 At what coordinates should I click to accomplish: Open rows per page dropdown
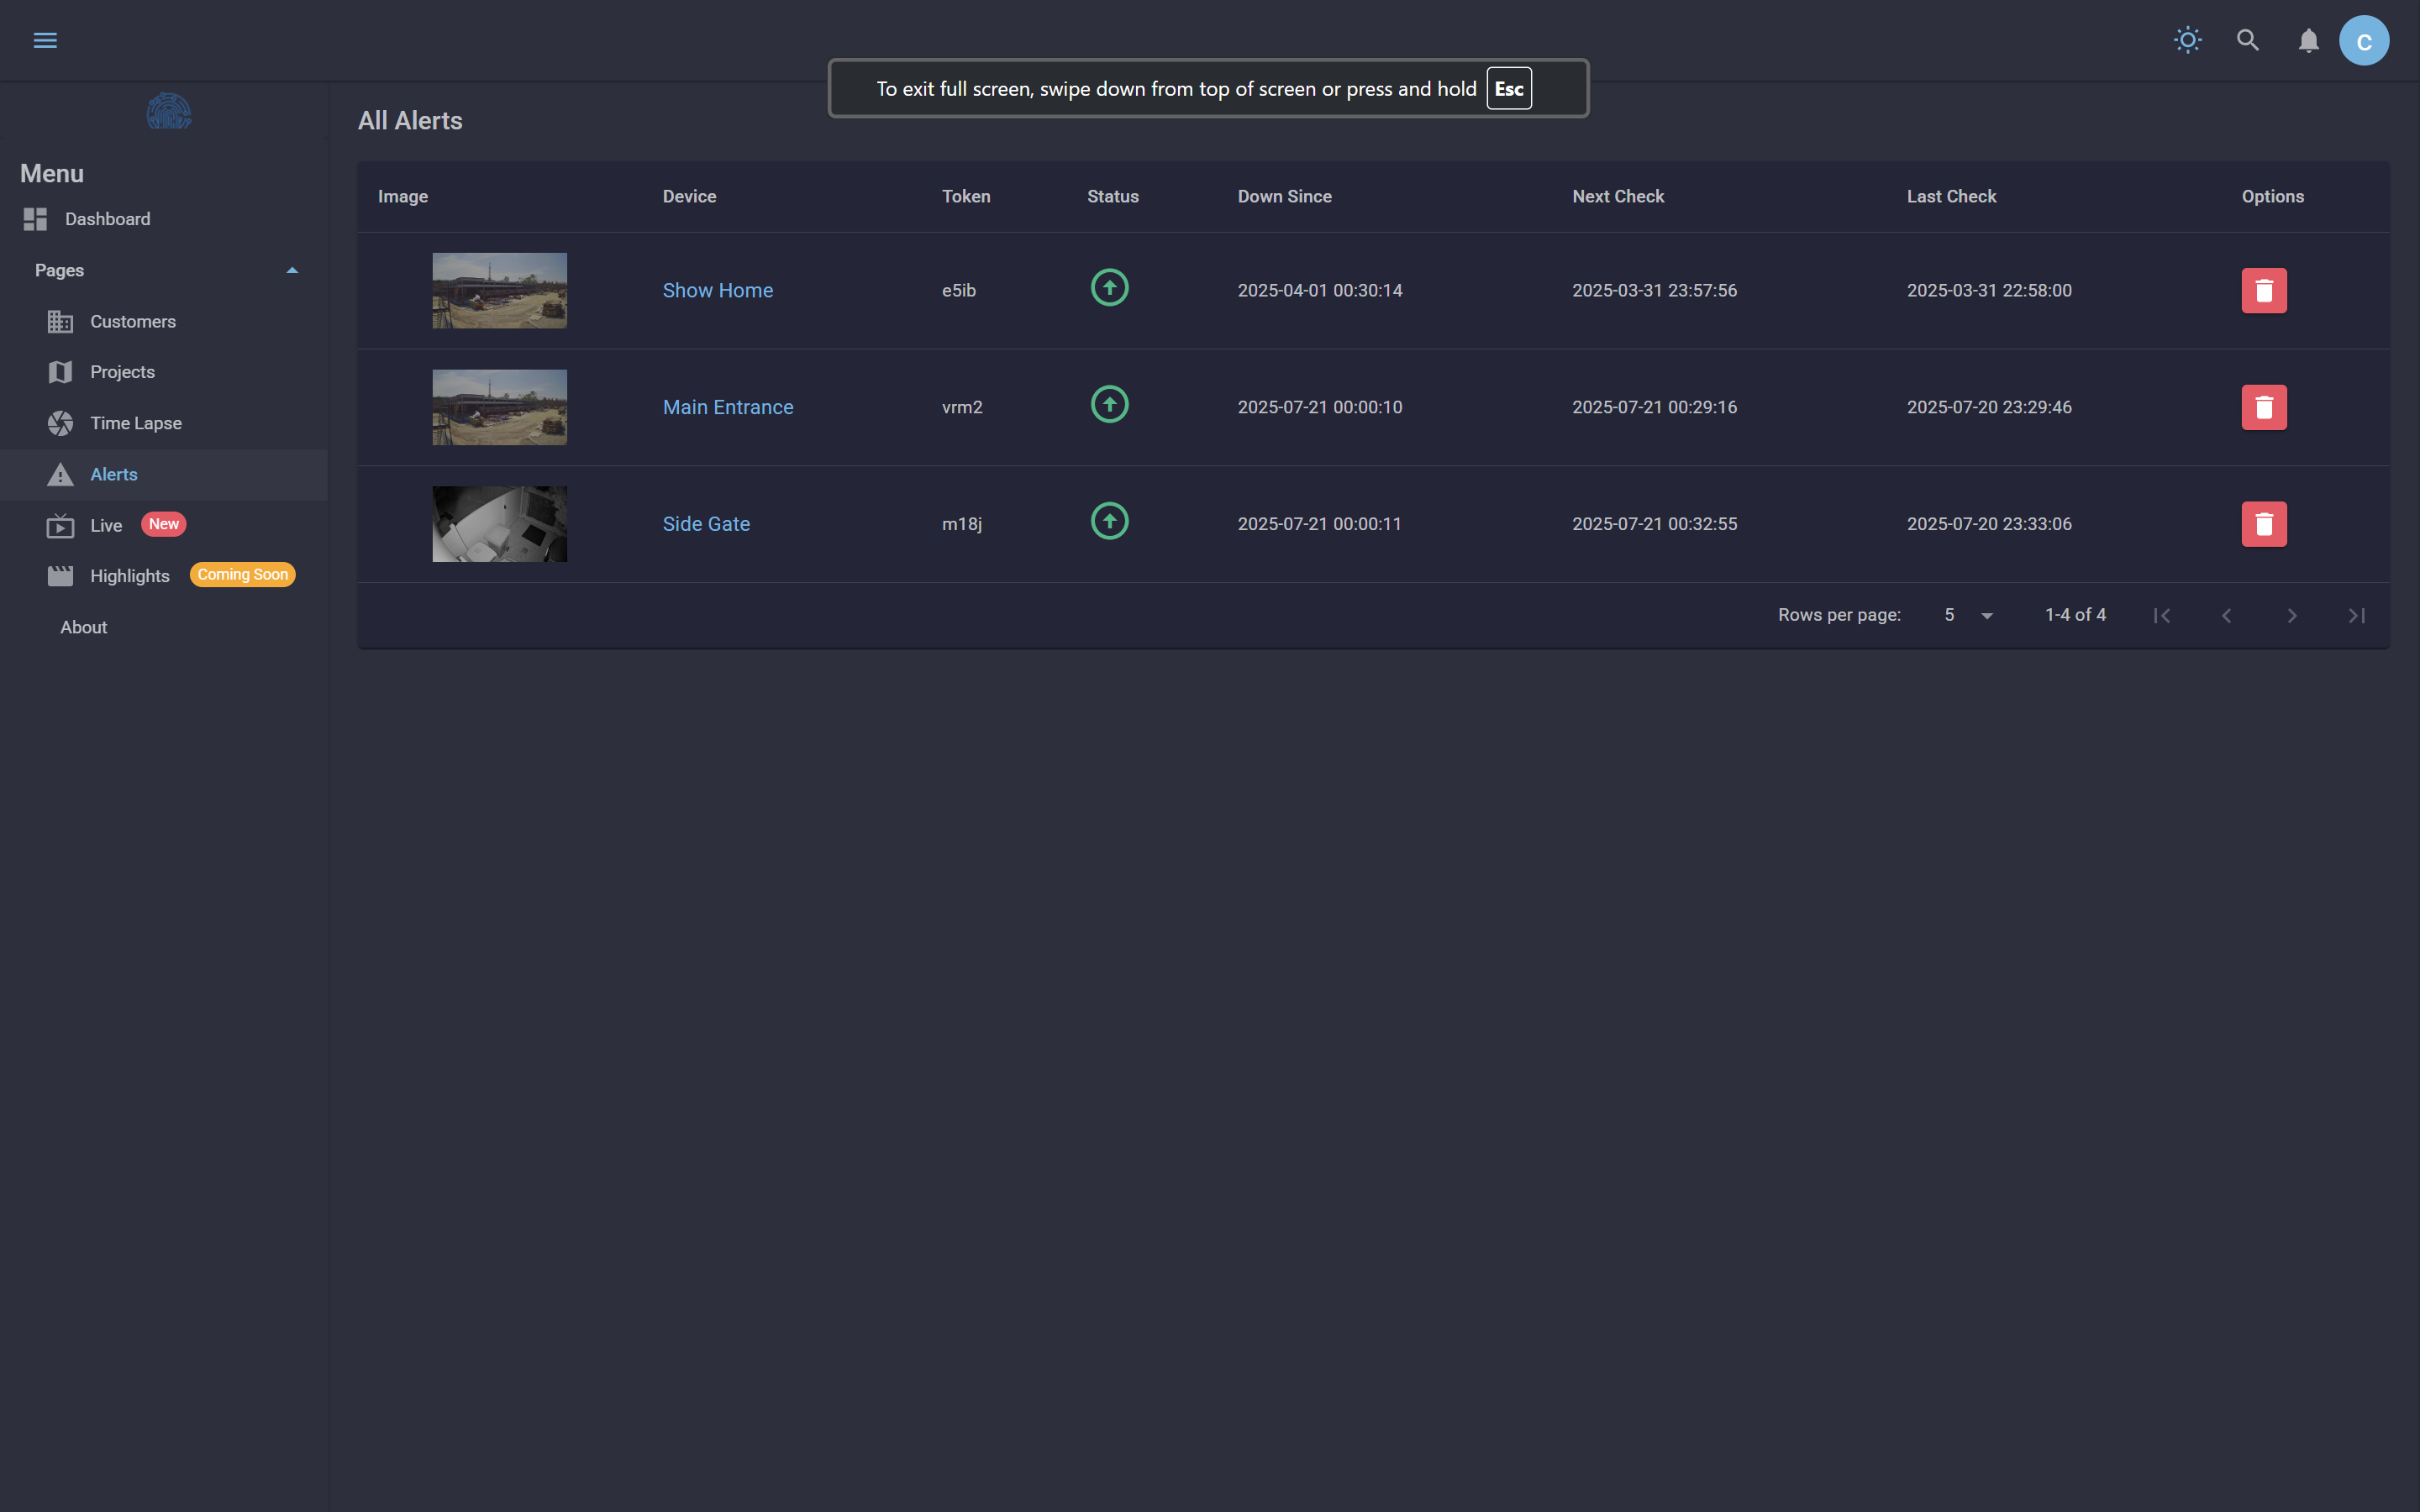click(x=1968, y=616)
